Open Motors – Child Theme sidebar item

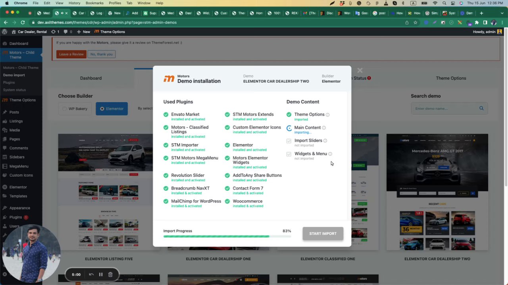coord(21,55)
